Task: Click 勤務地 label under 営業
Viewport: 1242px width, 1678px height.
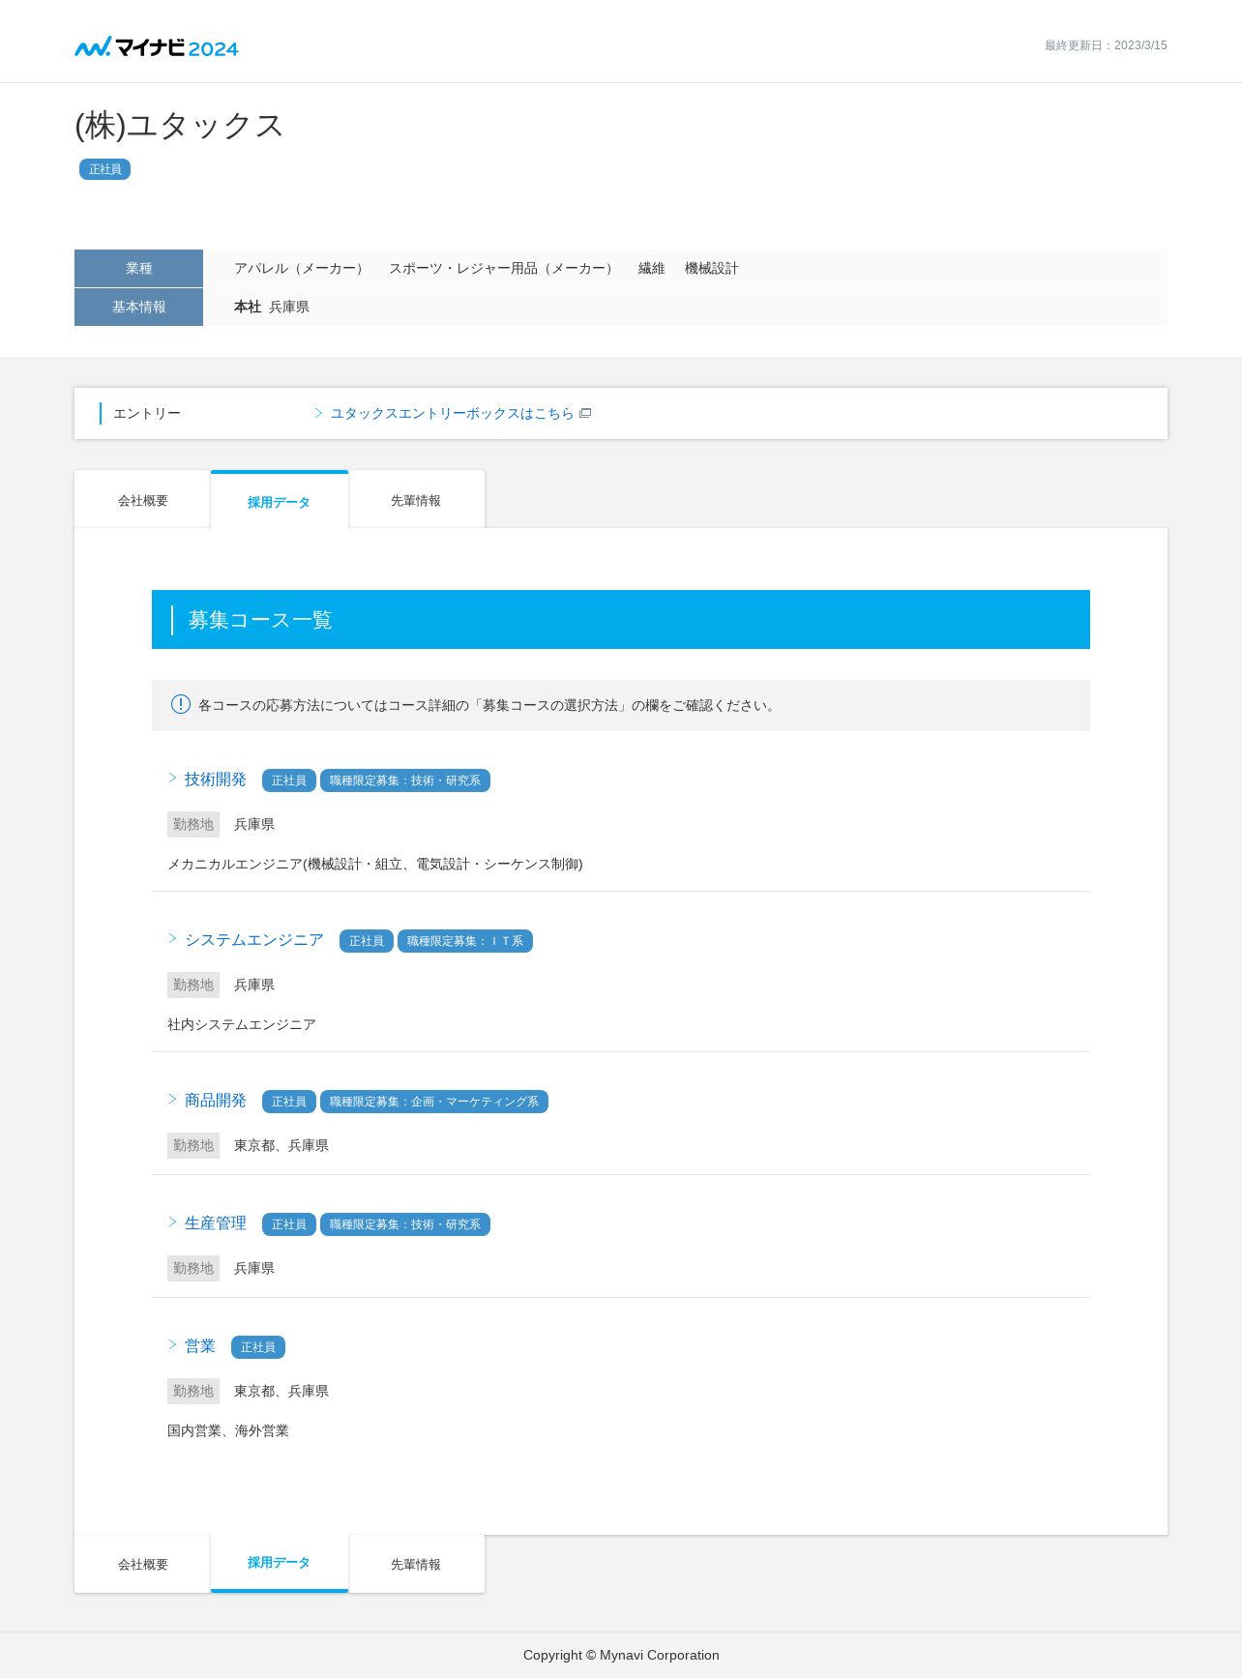Action: tap(193, 1391)
